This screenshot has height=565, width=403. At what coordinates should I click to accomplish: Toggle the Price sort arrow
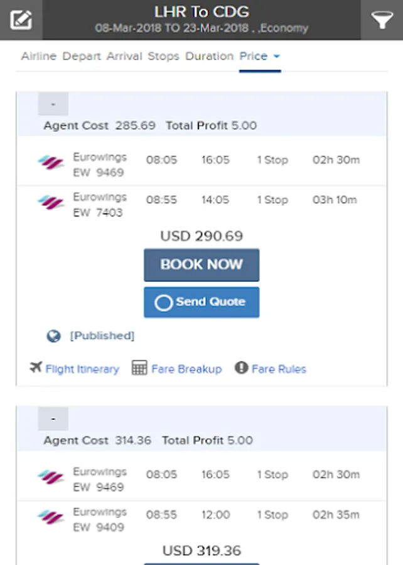point(276,56)
